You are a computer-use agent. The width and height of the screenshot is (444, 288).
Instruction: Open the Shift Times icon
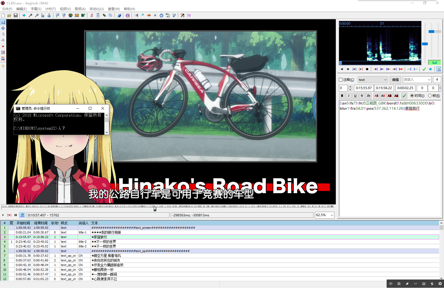pyautogui.click(x=136, y=15)
